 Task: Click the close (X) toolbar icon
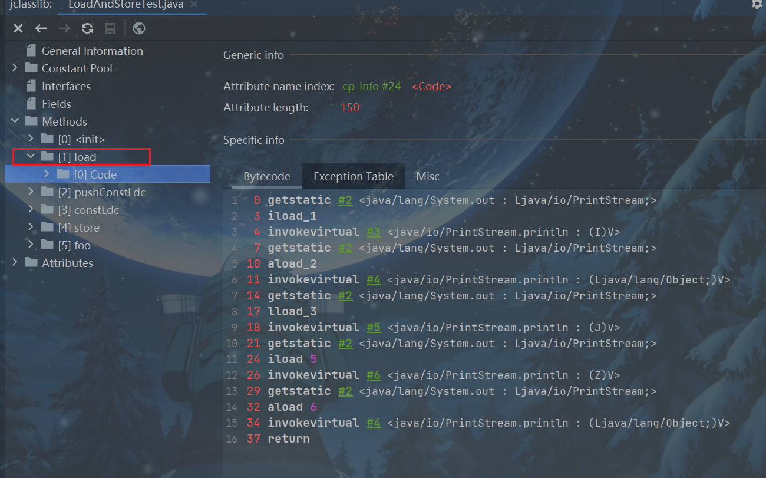18,28
